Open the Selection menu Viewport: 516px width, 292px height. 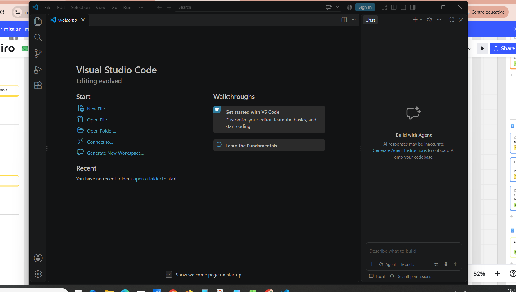pos(80,7)
